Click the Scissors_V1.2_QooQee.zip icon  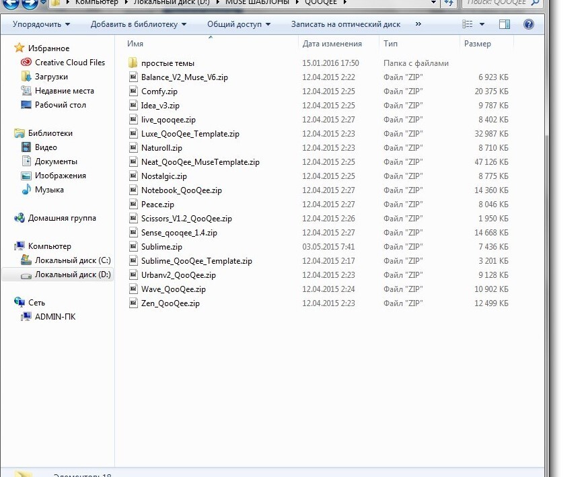click(x=133, y=219)
